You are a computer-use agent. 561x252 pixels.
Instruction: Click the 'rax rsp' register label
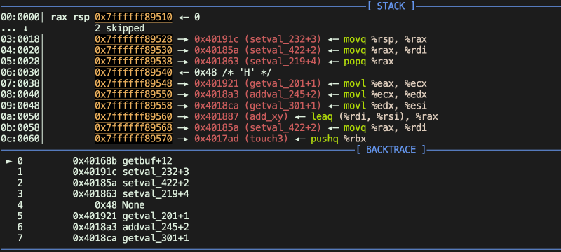coord(70,17)
